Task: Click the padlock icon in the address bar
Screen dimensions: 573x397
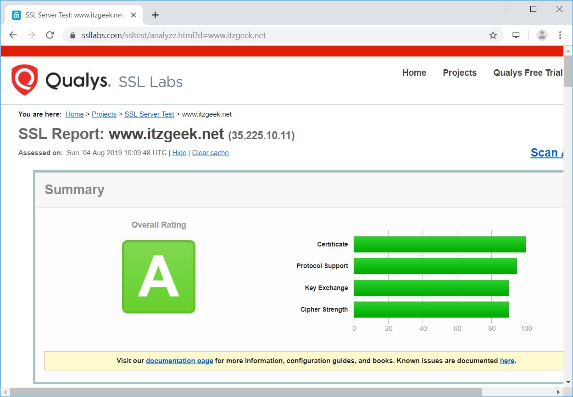Action: 72,34
